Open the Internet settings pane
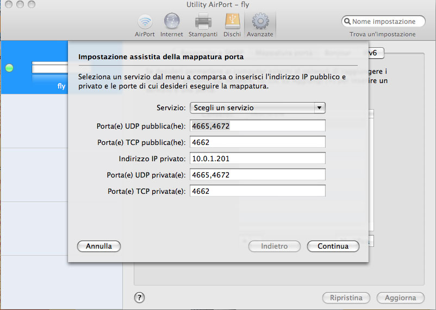Image resolution: width=436 pixels, height=310 pixels. pos(172,26)
